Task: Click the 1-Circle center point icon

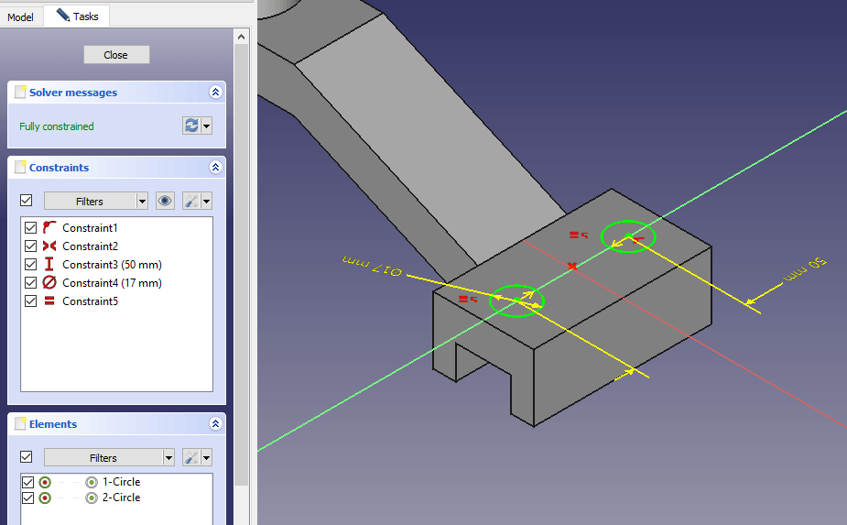Action: click(92, 482)
